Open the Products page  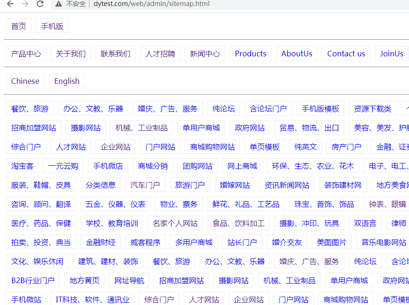tap(250, 54)
